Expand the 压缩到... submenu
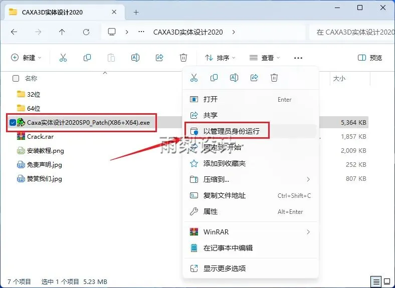The width and height of the screenshot is (395, 288). pyautogui.click(x=308, y=179)
